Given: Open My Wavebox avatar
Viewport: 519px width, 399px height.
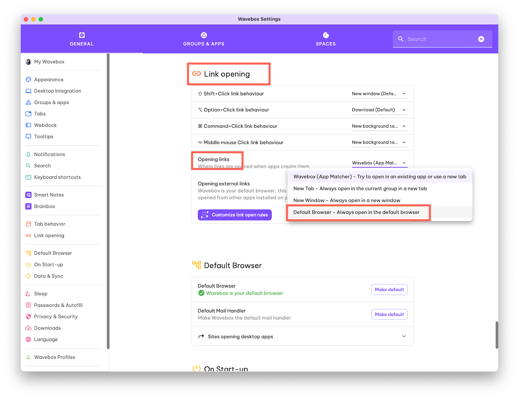Looking at the screenshot, I should coord(28,62).
